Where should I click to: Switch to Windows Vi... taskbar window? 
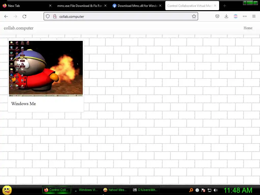coord(86,190)
